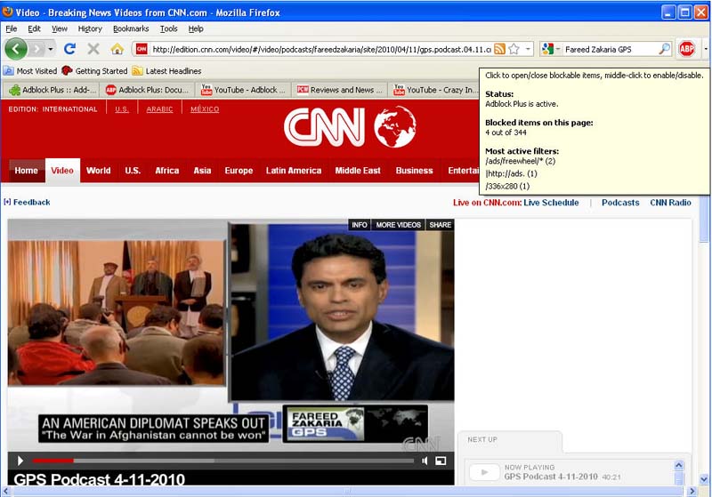This screenshot has height=497, width=712.
Task: Open the History menu
Action: coord(90,28)
